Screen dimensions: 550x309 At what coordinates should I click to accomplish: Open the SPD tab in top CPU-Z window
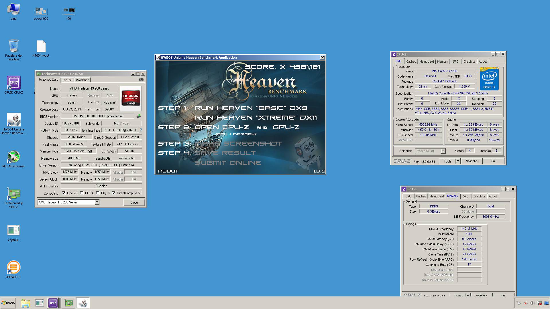click(x=455, y=62)
